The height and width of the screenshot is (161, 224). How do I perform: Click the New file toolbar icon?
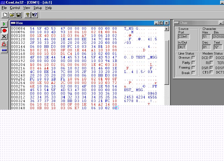pos(5,15)
